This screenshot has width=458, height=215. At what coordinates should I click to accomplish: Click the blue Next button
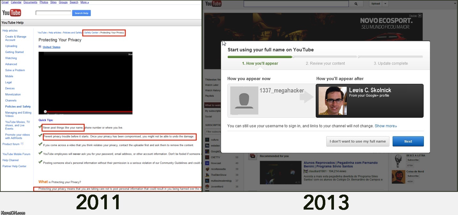click(x=408, y=141)
